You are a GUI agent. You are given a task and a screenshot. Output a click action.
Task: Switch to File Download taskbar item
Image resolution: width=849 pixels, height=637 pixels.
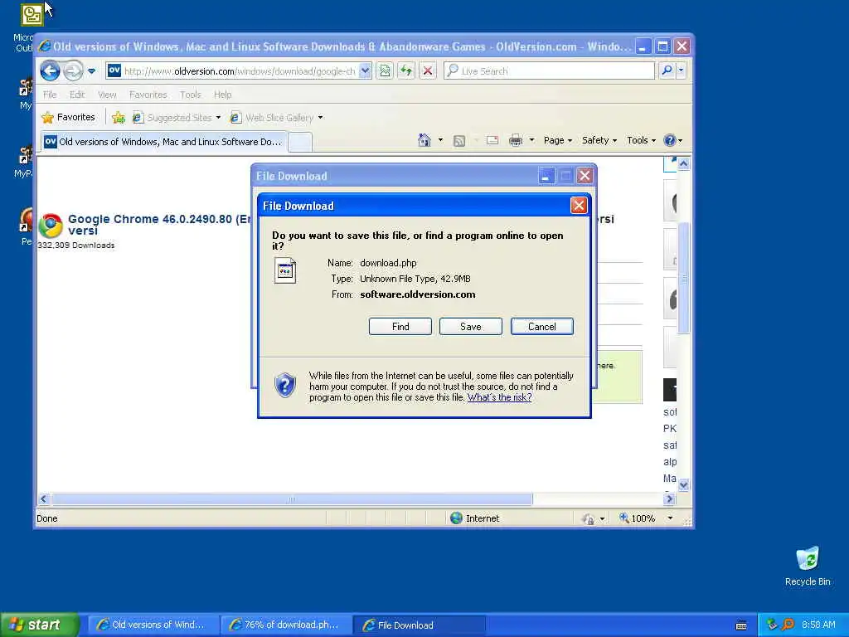click(x=419, y=625)
